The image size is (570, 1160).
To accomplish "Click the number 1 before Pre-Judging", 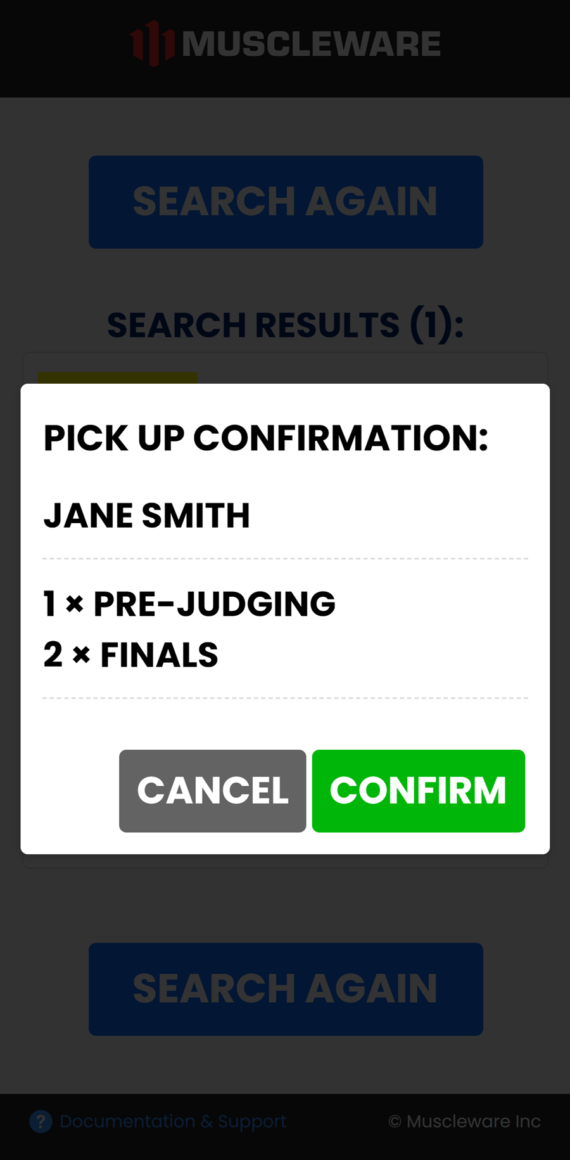I will pyautogui.click(x=49, y=604).
